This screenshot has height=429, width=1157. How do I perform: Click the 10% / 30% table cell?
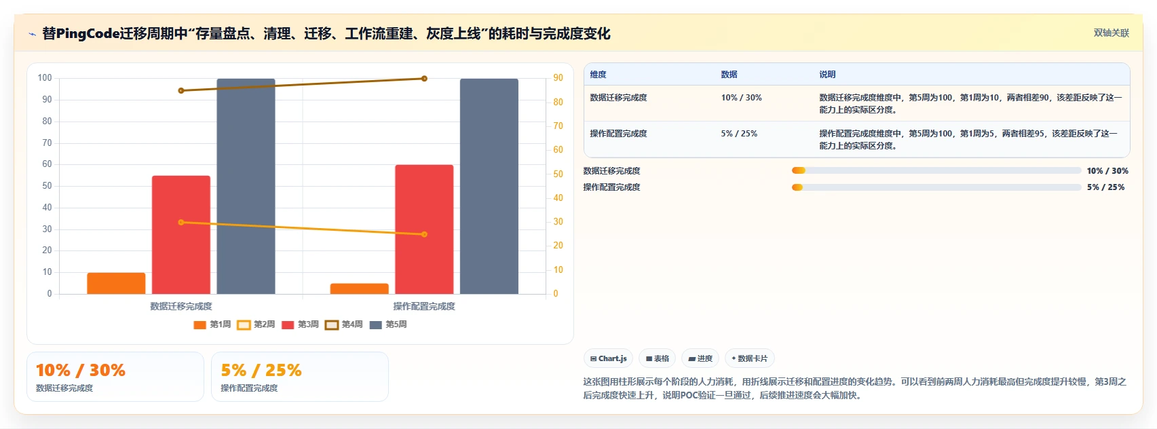click(x=741, y=98)
